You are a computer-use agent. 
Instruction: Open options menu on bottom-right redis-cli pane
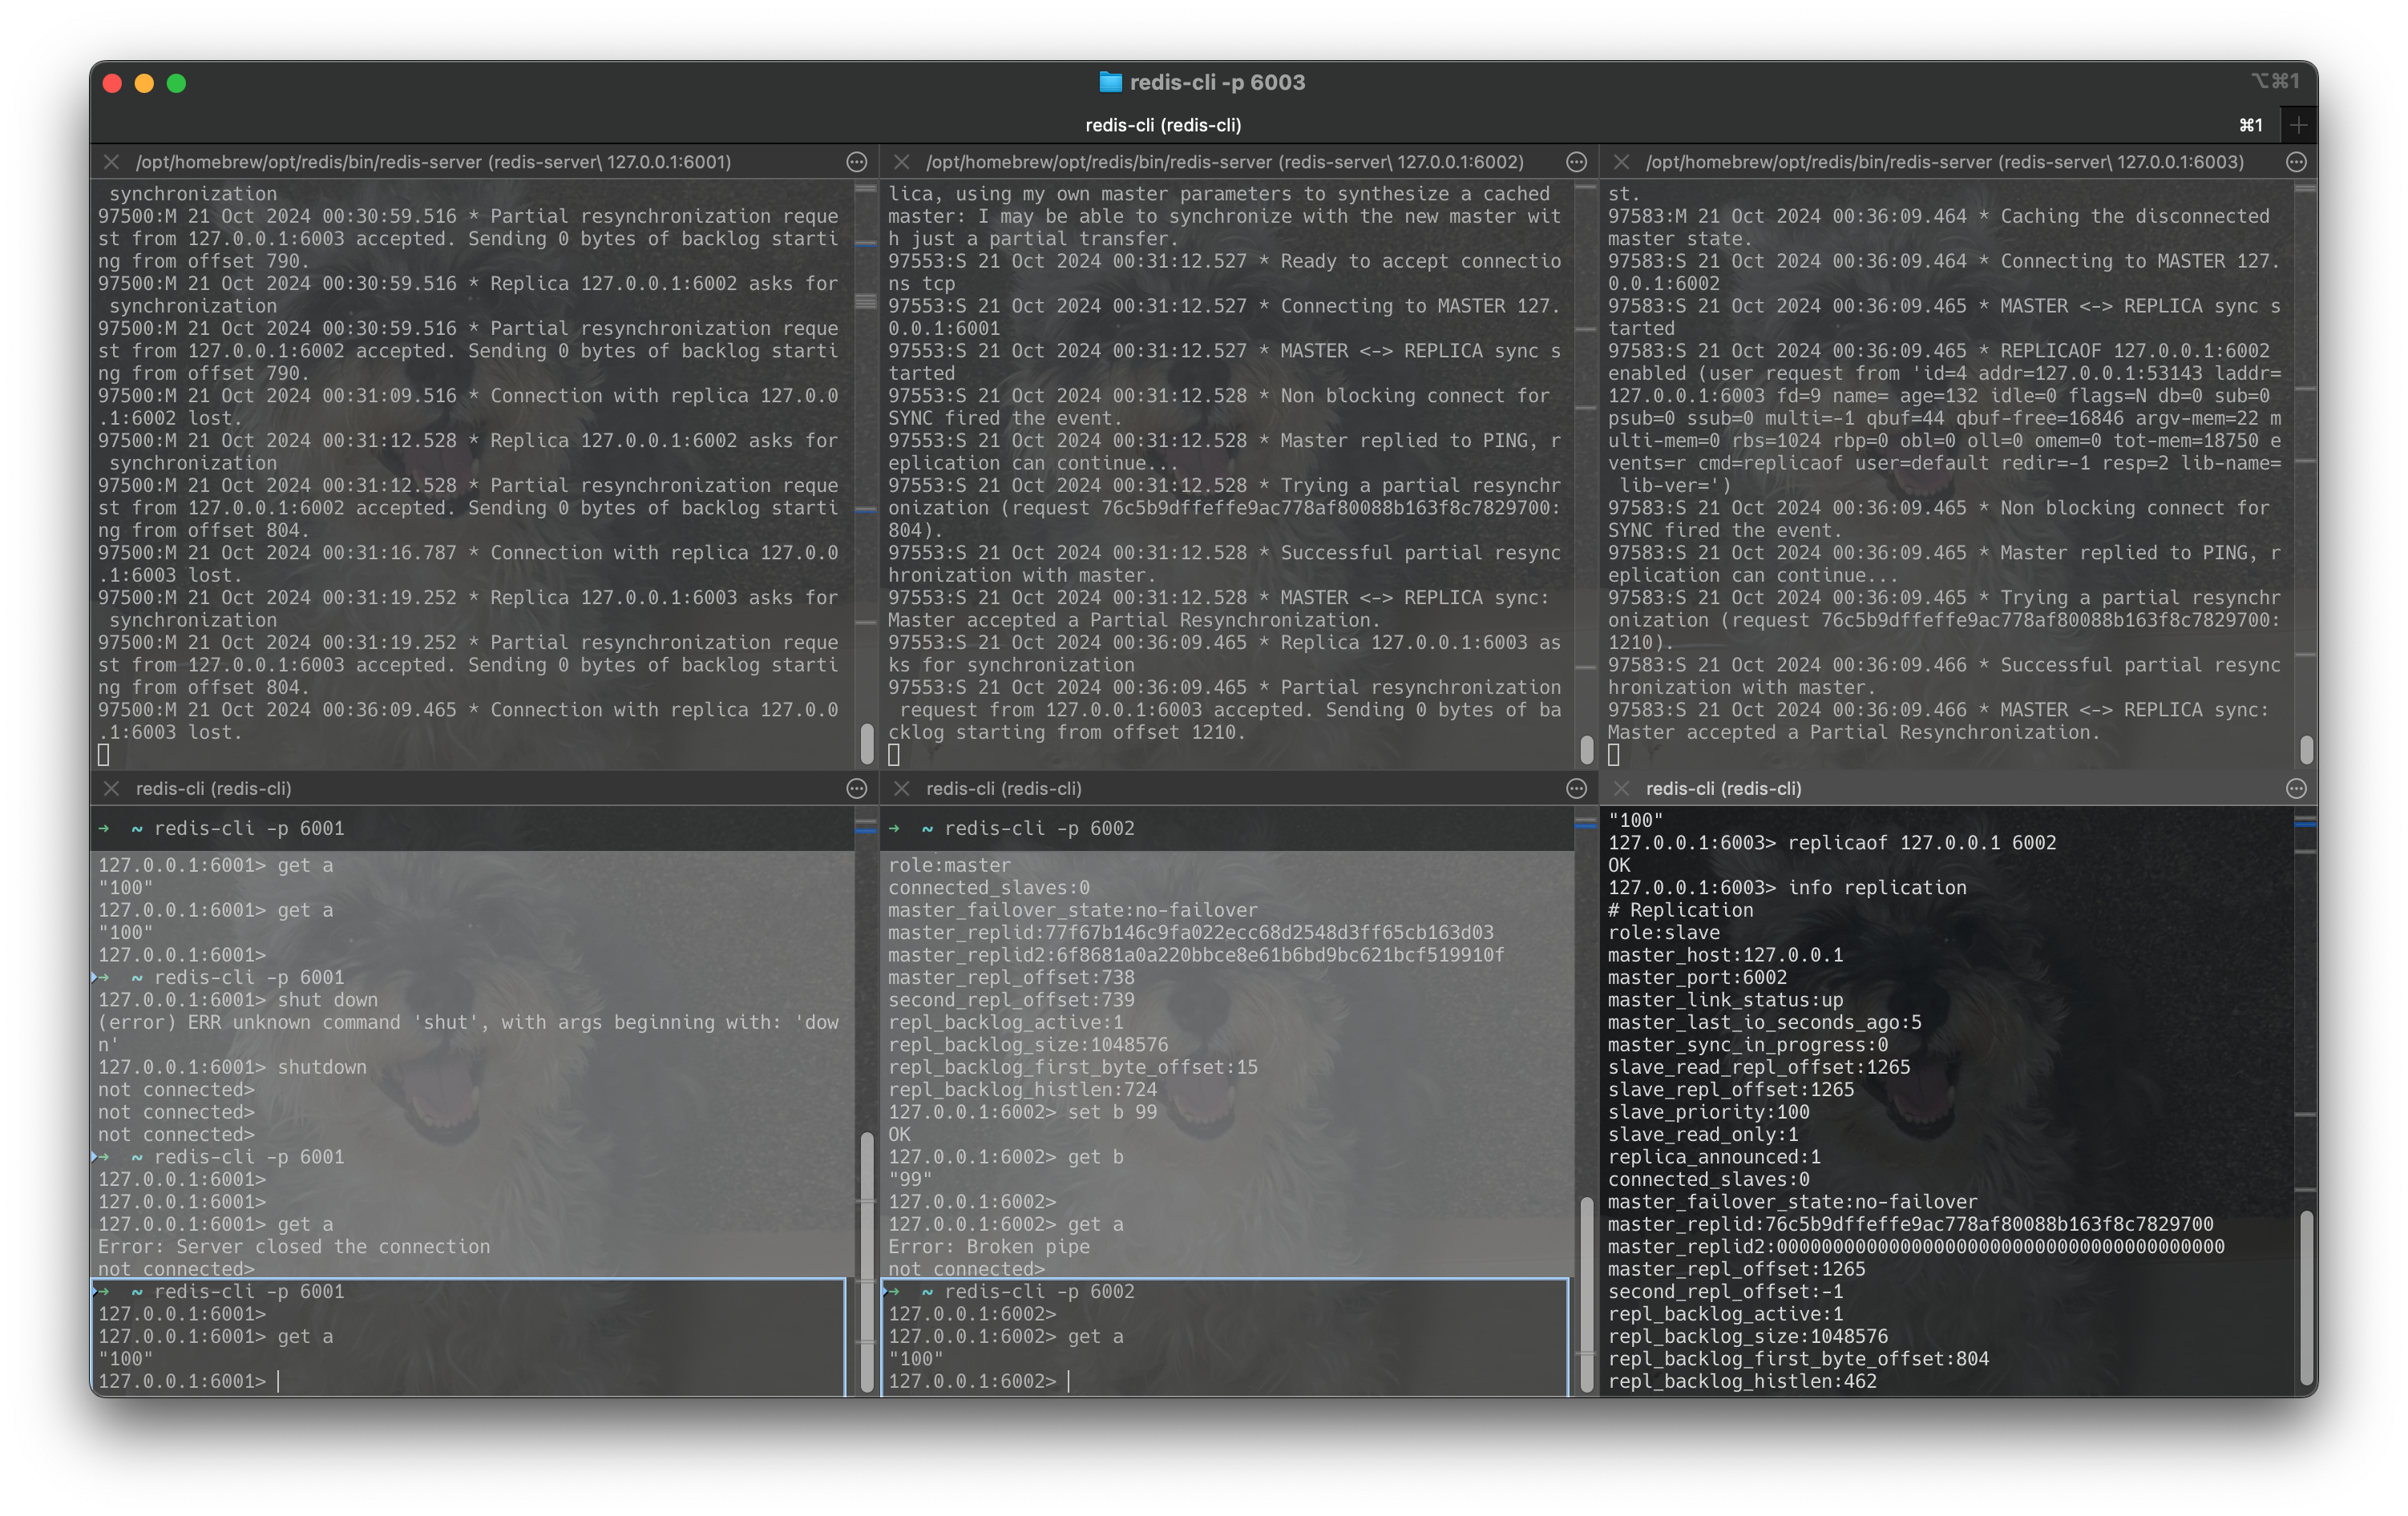(2296, 788)
